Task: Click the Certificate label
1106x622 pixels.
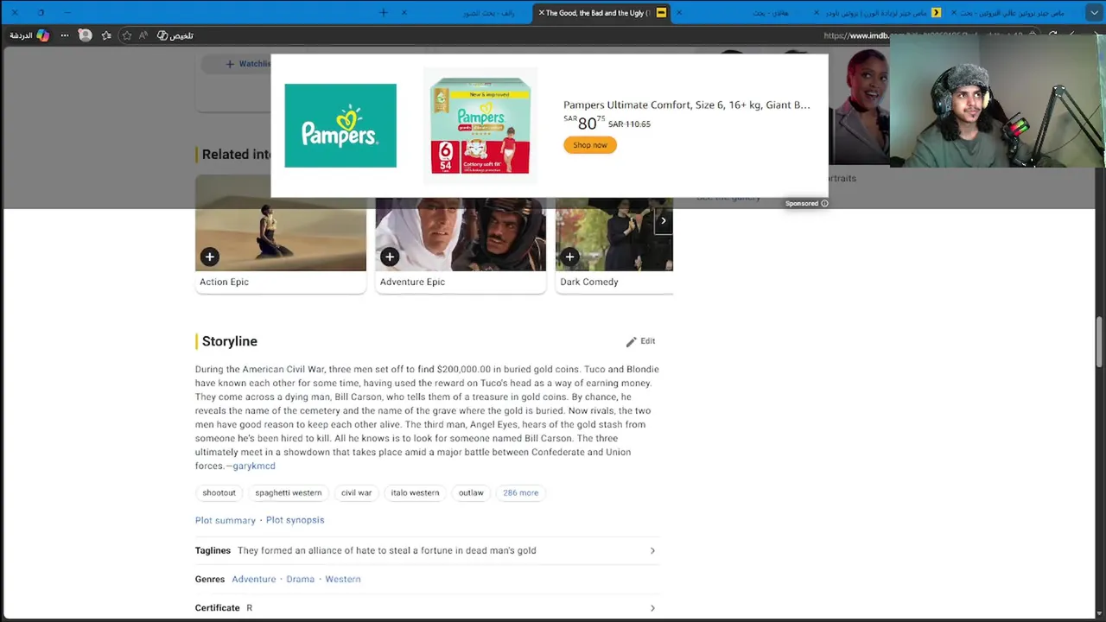Action: (217, 608)
